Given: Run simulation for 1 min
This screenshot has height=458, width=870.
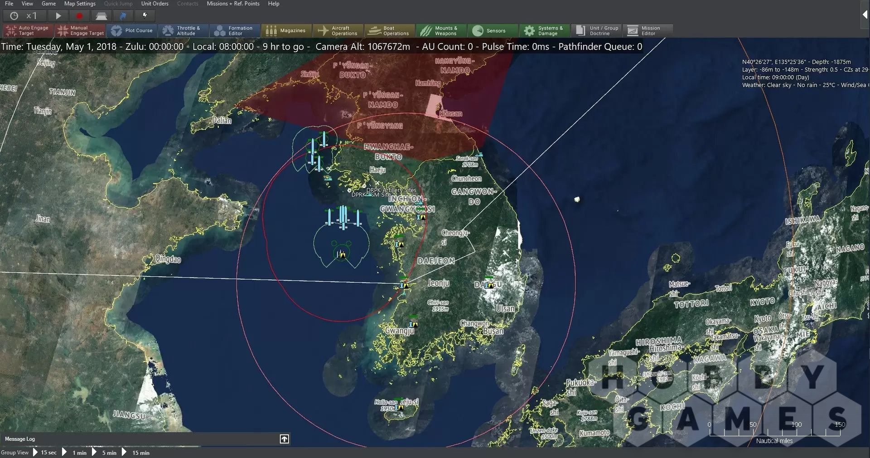Looking at the screenshot, I should click(74, 453).
